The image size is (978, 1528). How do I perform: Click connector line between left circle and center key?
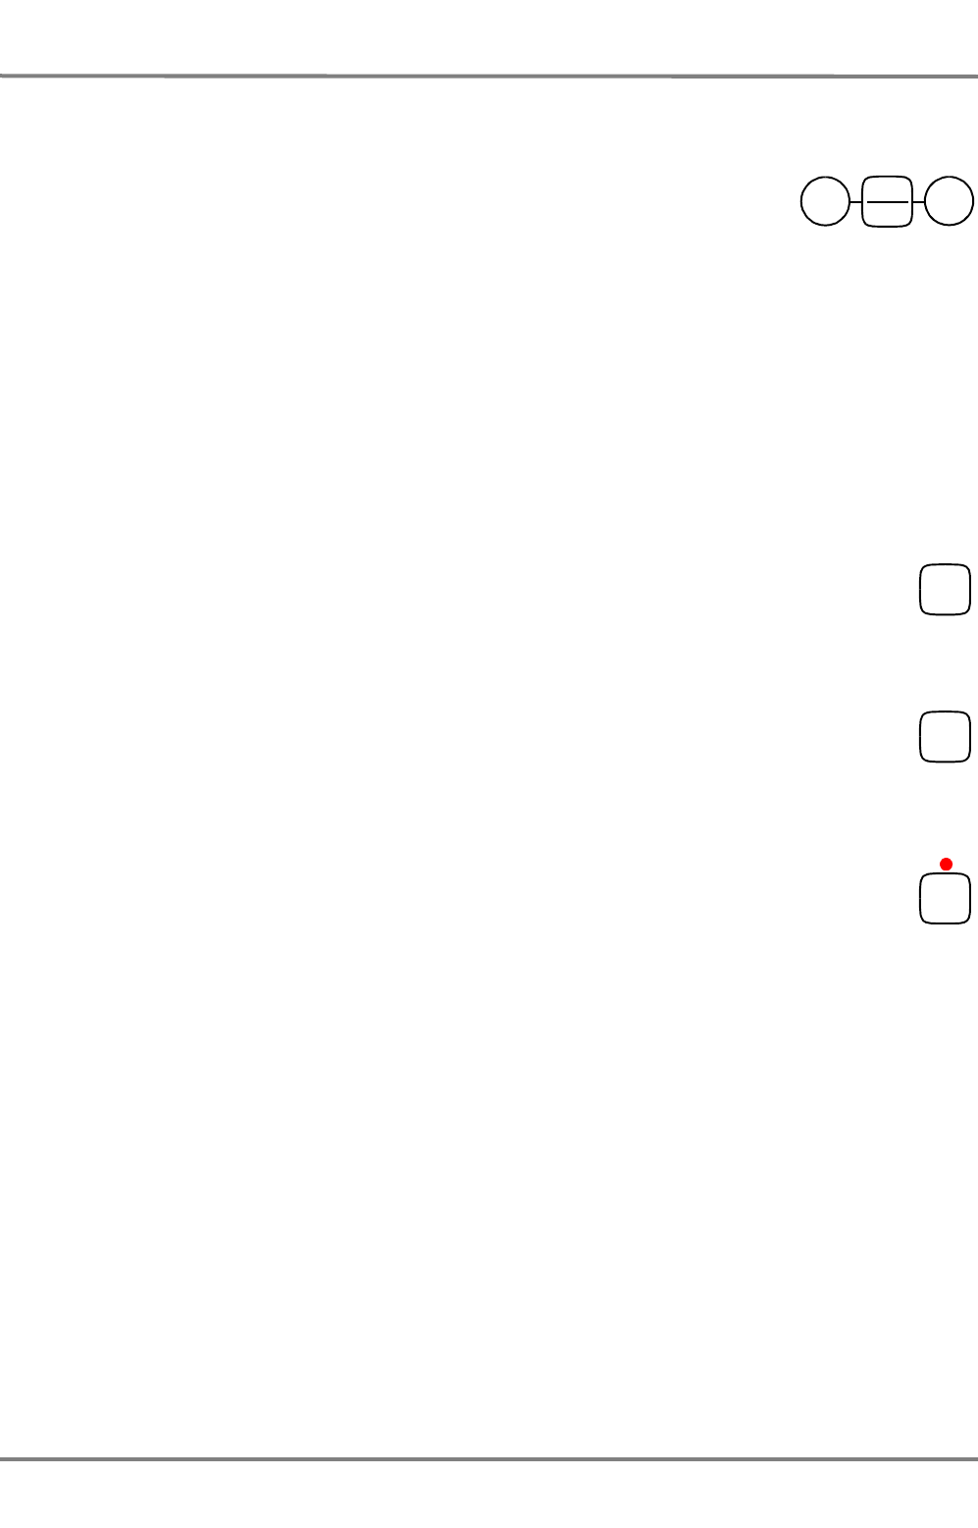[x=855, y=201]
